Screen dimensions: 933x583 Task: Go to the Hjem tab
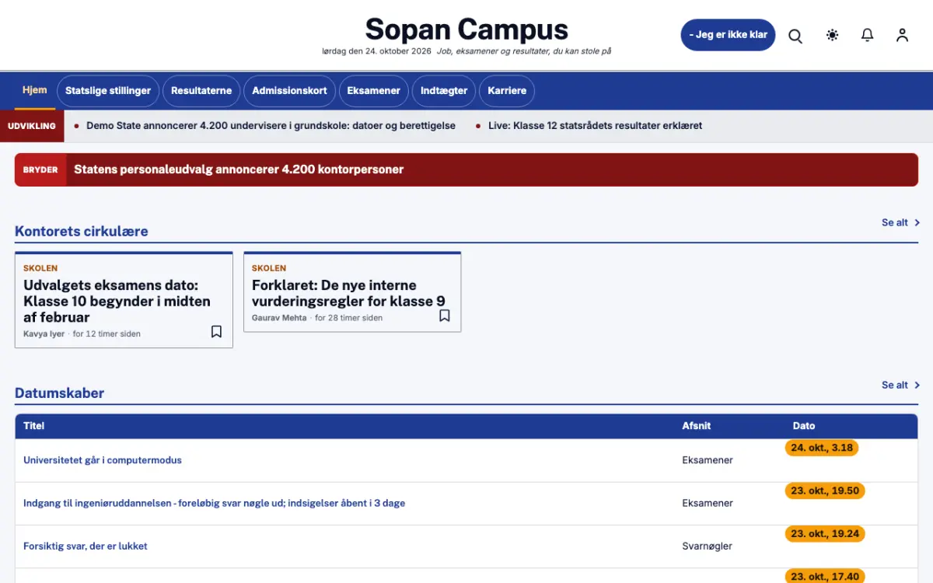(x=35, y=91)
